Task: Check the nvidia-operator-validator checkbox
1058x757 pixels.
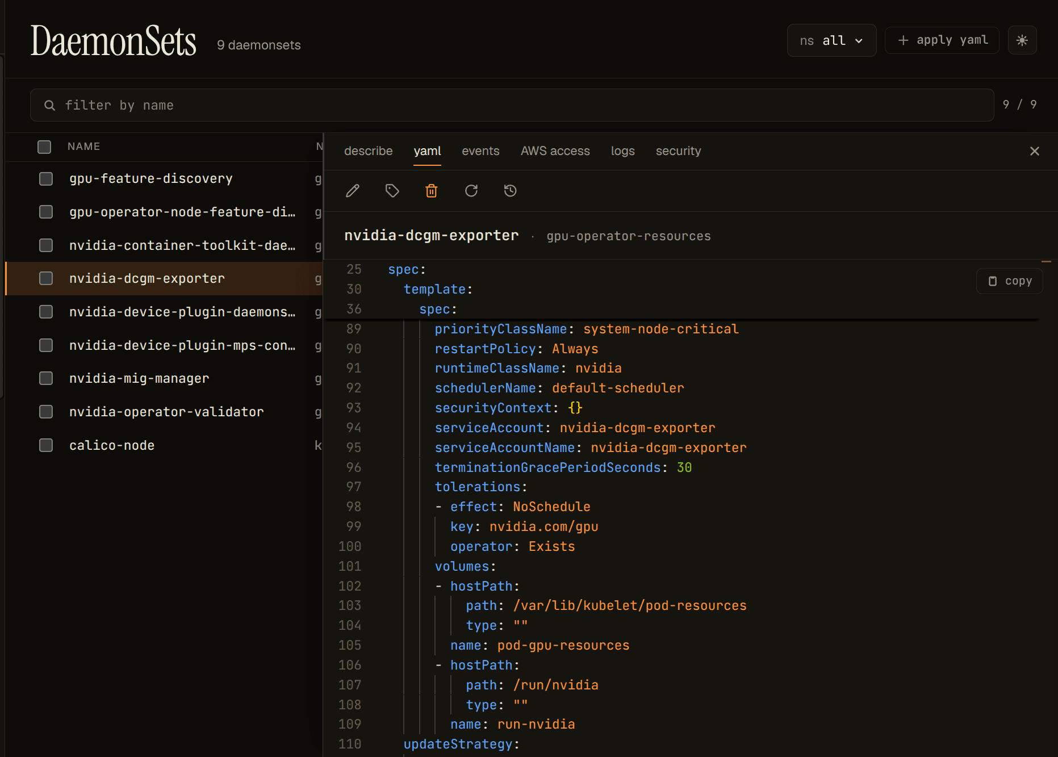Action: pos(46,412)
